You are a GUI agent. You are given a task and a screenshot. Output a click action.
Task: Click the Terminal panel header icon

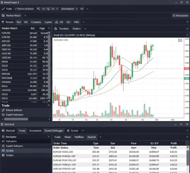(3, 124)
